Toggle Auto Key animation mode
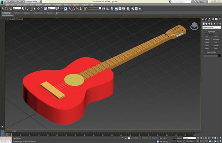This screenshot has width=222, height=143. pos(179,138)
